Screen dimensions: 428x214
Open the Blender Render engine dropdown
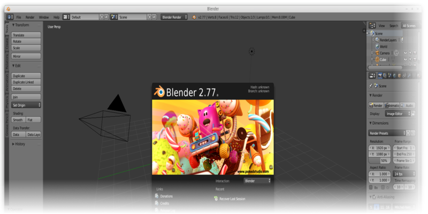point(174,17)
